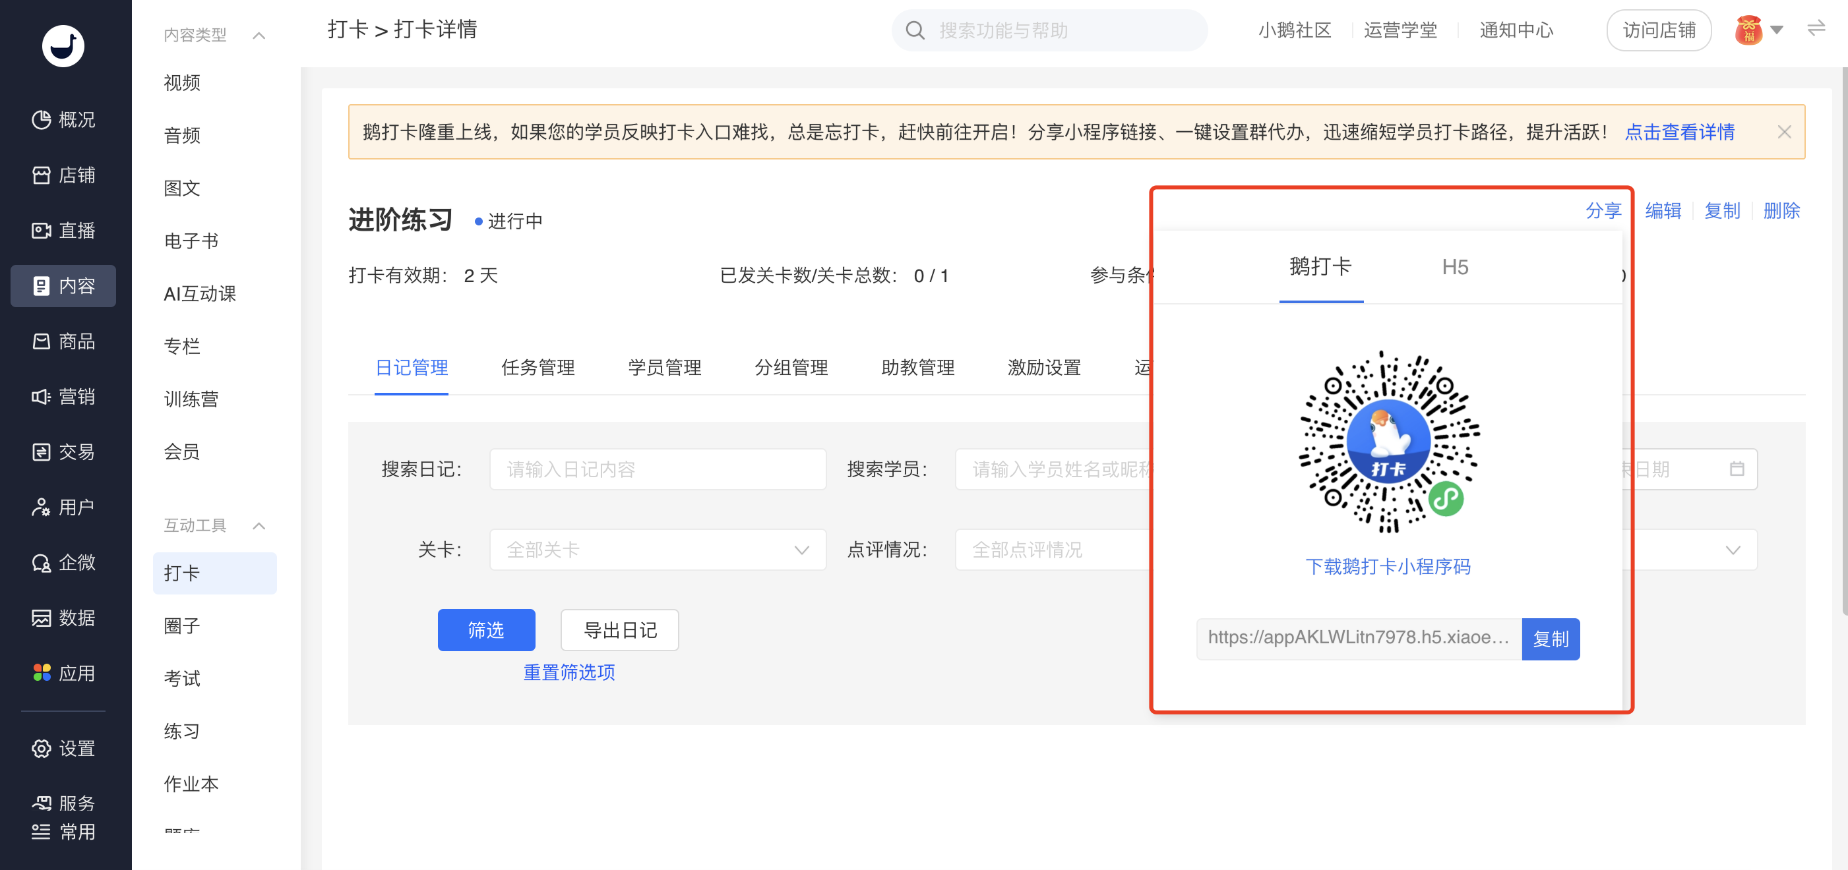Viewport: 1848px width, 870px height.
Task: Open the 营销 marketing megaphone icon
Action: coord(41,396)
